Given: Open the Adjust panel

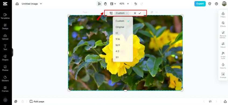Looking at the screenshot, I should tap(223, 45).
